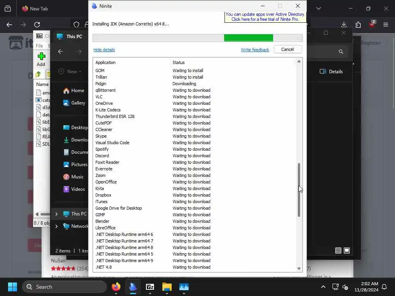The height and width of the screenshot is (296, 395).
Task: Switch File Explorer to large thumbnails view
Action: click(x=347, y=251)
